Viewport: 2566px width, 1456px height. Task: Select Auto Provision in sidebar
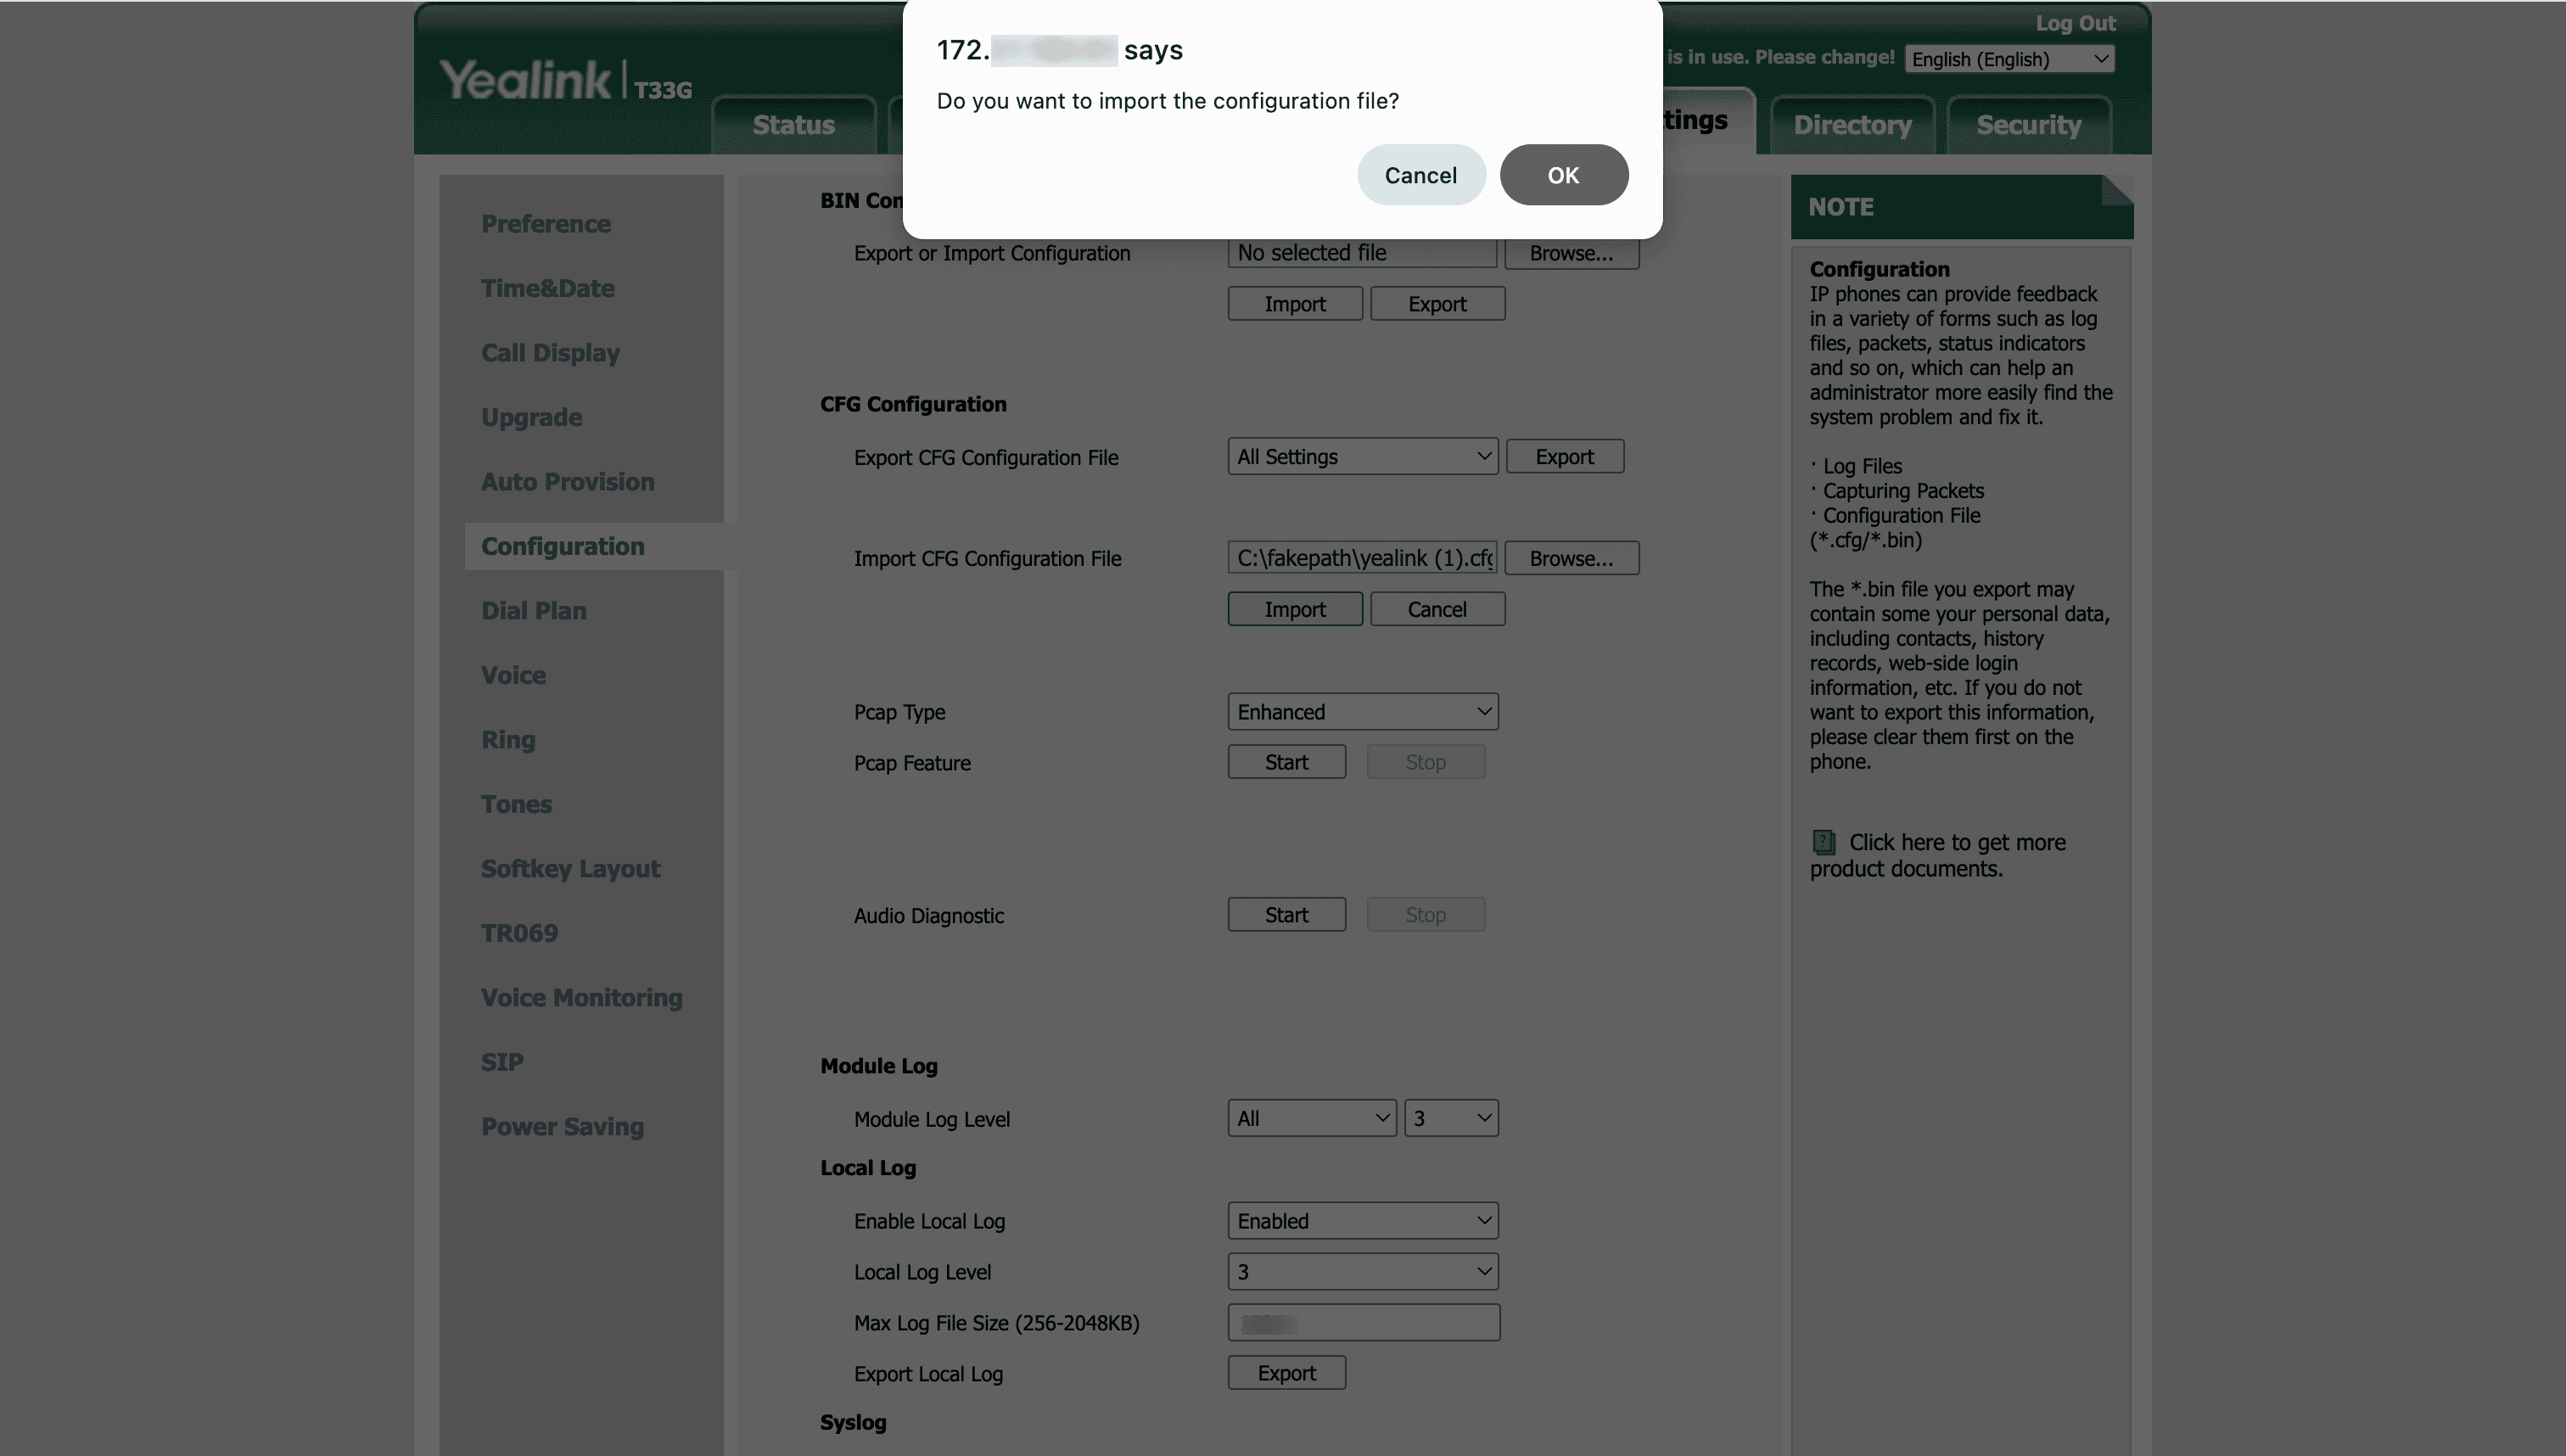(567, 482)
